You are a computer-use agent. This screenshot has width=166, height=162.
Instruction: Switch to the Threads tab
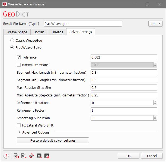pyautogui.click(x=57, y=32)
